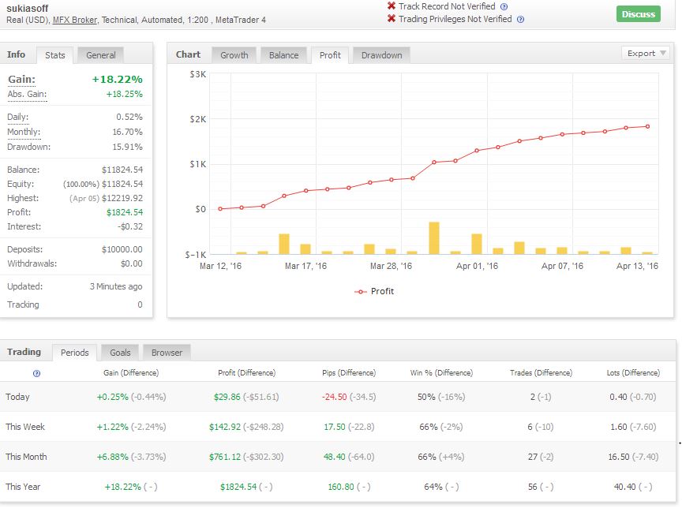This screenshot has width=682, height=508.
Task: Click This Year pips 160.80 cell
Action: (349, 487)
